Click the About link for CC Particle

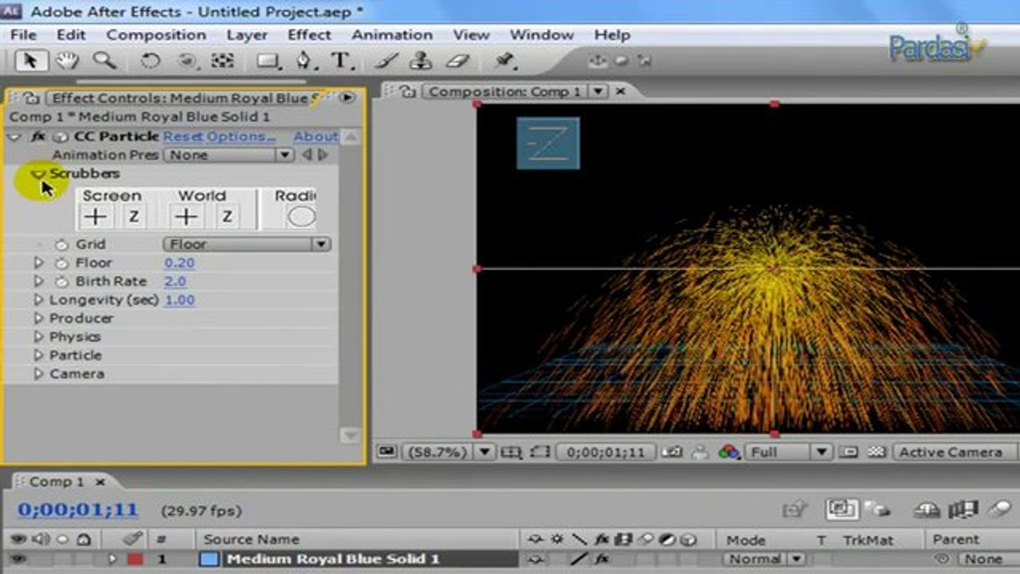(x=316, y=136)
